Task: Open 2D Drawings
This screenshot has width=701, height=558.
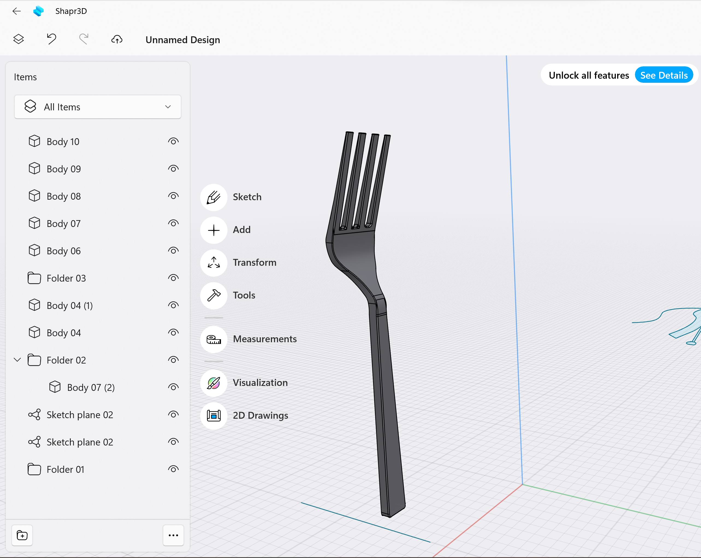Action: [x=214, y=416]
